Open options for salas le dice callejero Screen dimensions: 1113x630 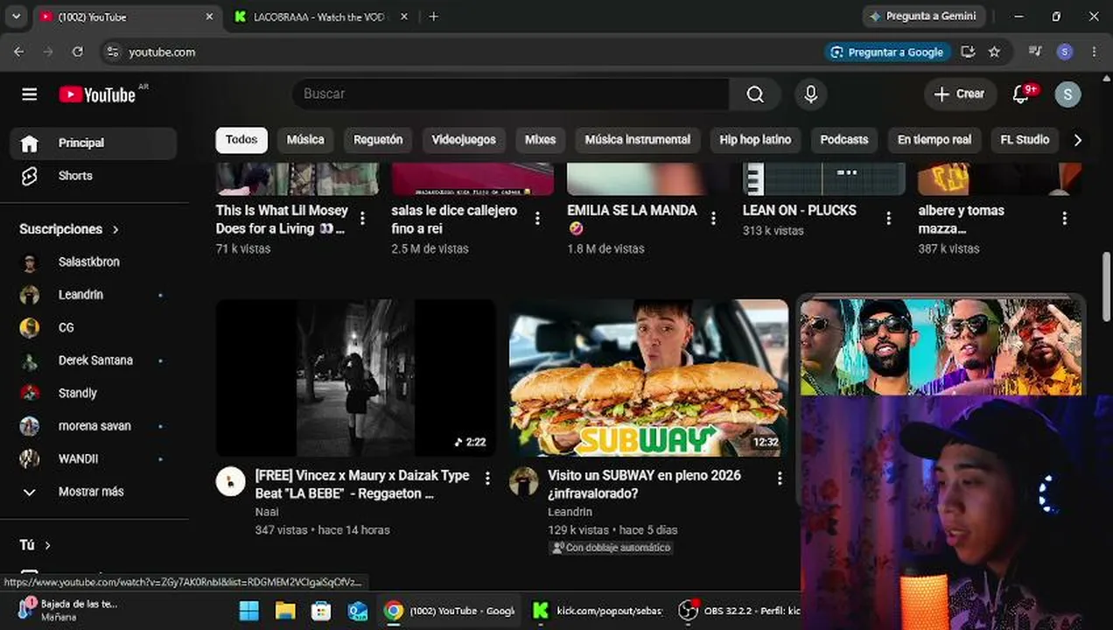tap(537, 218)
